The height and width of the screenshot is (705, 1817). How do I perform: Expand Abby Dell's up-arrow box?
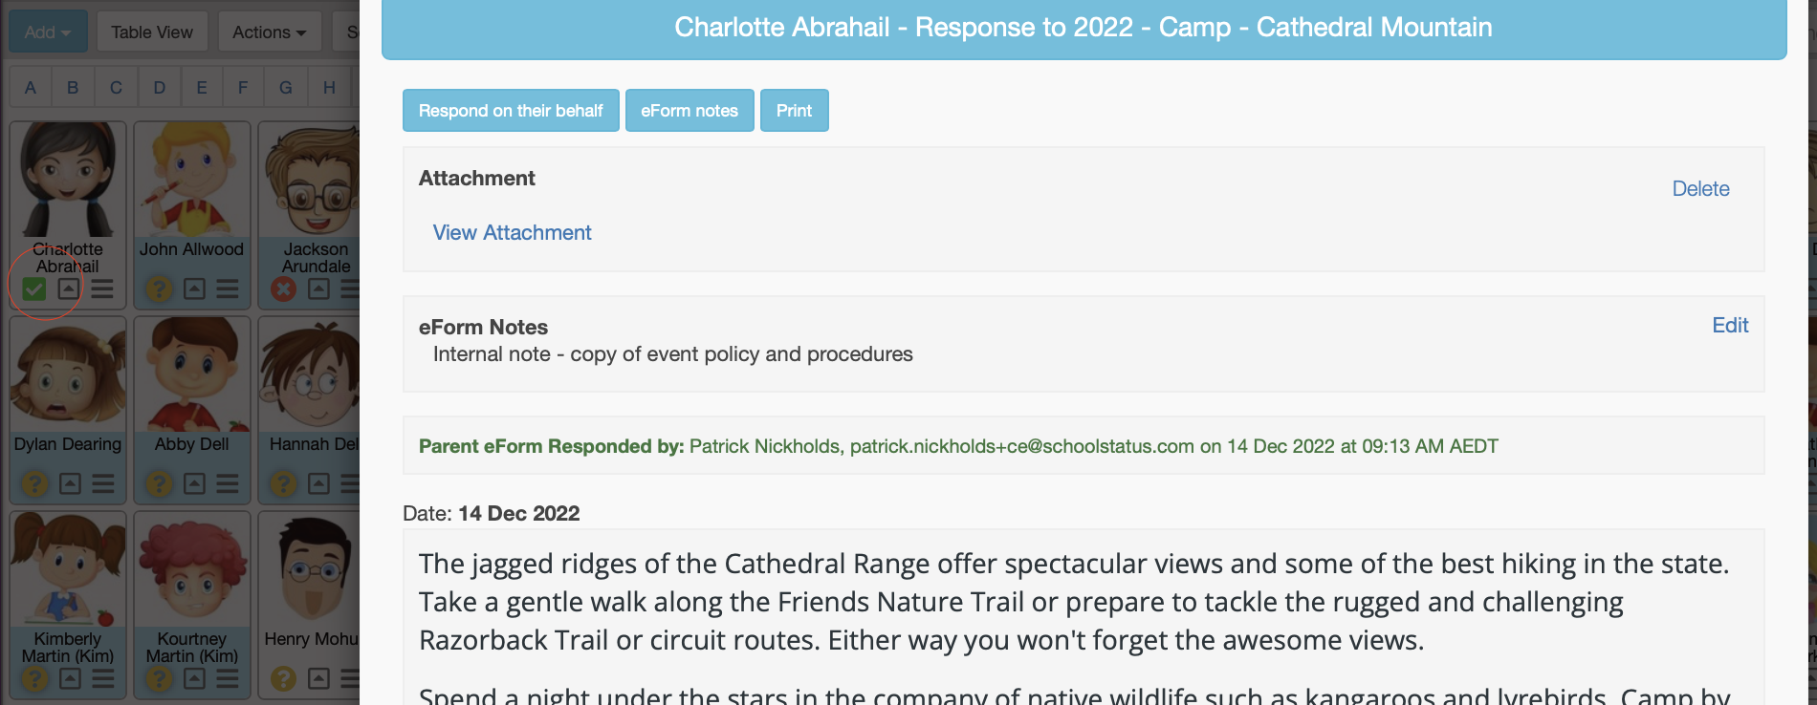coord(194,483)
